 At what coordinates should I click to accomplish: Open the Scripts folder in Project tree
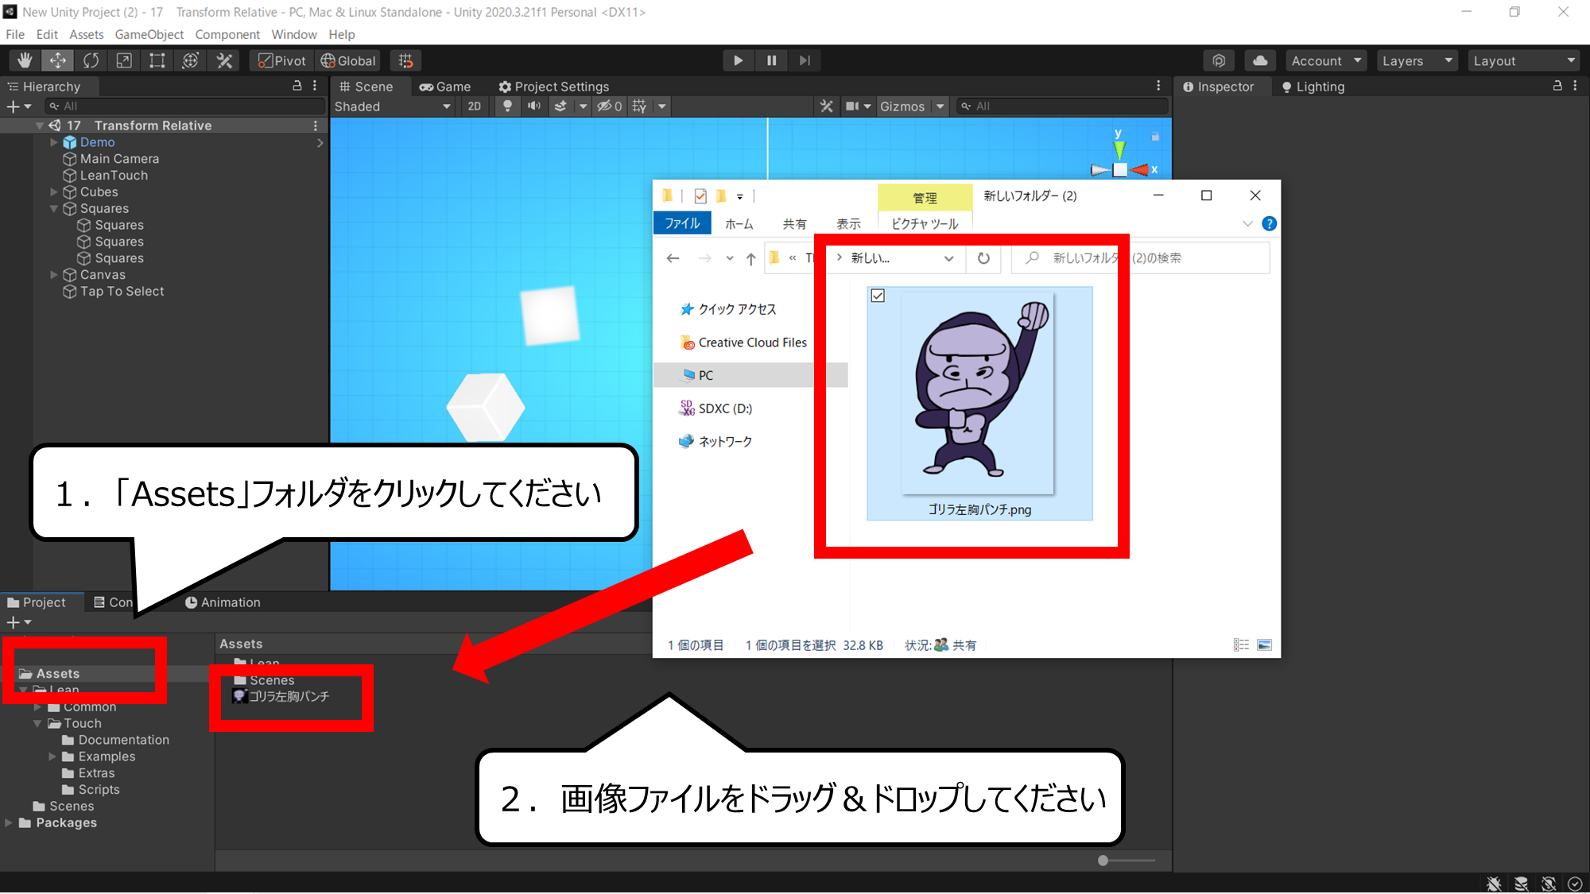(99, 790)
